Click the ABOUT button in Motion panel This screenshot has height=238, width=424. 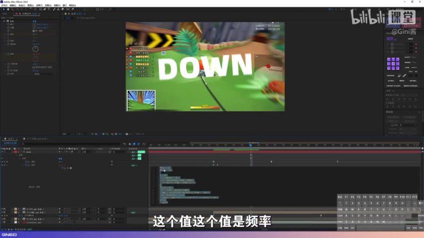tap(411, 38)
